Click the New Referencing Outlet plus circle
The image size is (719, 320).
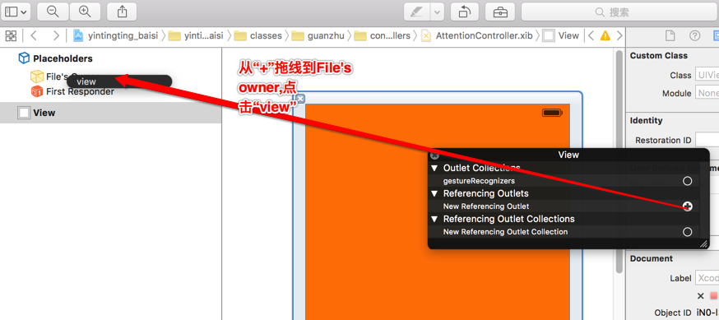coord(687,206)
